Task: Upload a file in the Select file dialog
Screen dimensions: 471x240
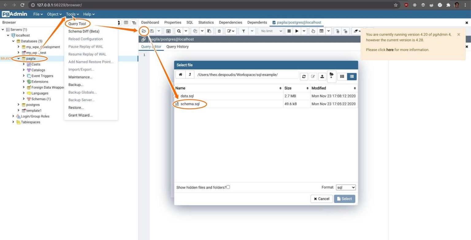Action: click(x=322, y=76)
